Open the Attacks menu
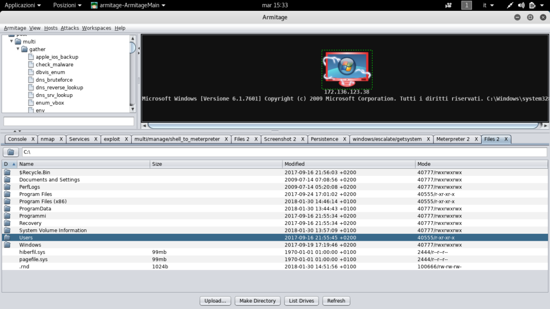 (x=69, y=28)
